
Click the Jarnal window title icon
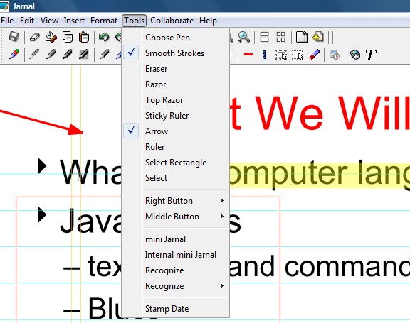pyautogui.click(x=4, y=6)
